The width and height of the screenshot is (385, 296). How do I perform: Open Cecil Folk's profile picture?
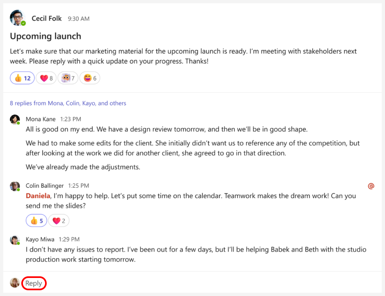point(18,18)
